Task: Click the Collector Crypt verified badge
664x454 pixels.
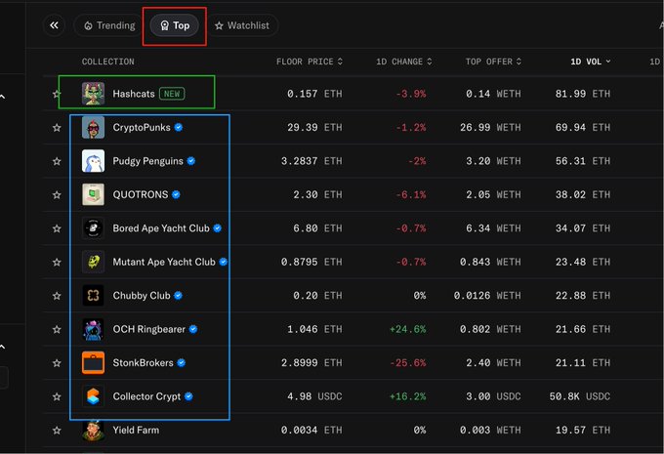Action: [x=188, y=396]
